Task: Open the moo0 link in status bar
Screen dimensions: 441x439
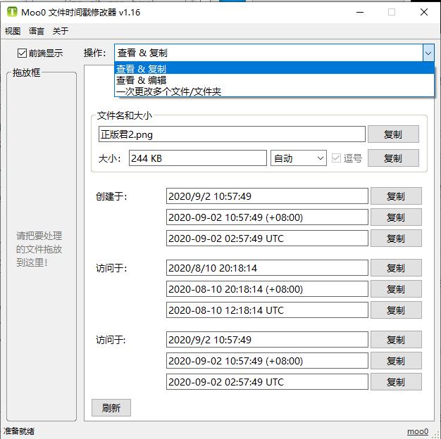Action: [418, 431]
